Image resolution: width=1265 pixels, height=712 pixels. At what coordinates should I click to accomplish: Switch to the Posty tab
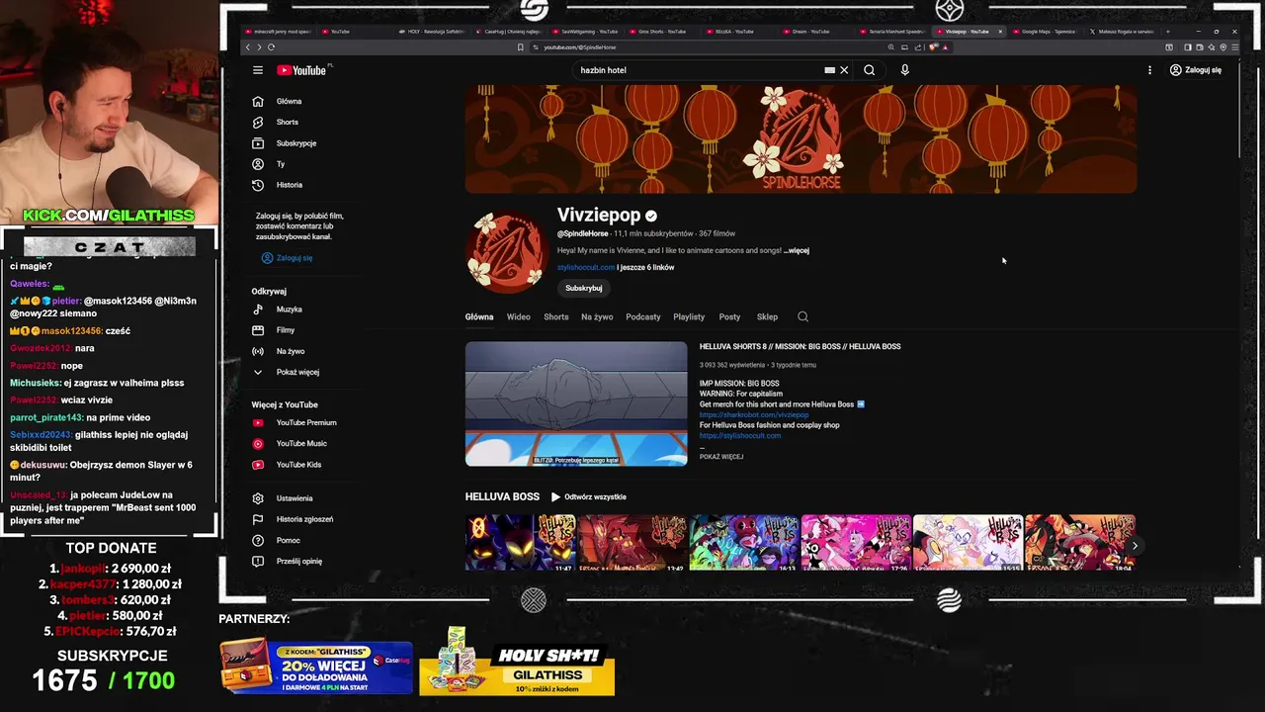click(x=729, y=316)
